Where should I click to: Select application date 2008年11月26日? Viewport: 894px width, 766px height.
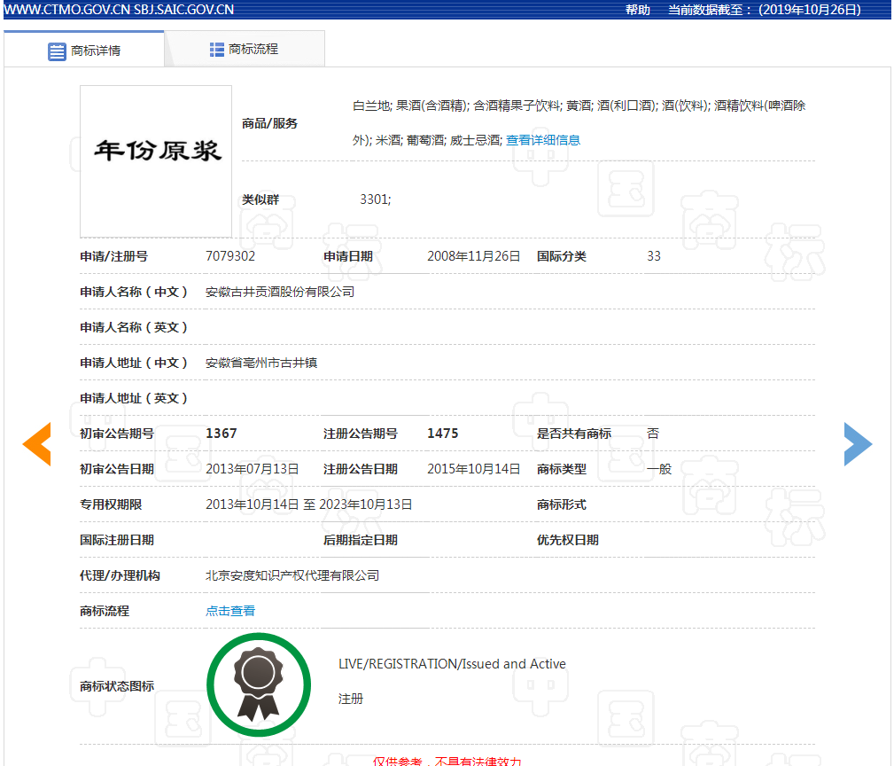click(x=474, y=256)
